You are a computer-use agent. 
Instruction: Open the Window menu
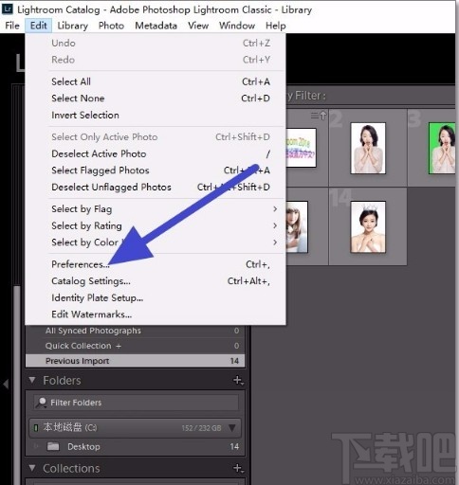[x=237, y=26]
